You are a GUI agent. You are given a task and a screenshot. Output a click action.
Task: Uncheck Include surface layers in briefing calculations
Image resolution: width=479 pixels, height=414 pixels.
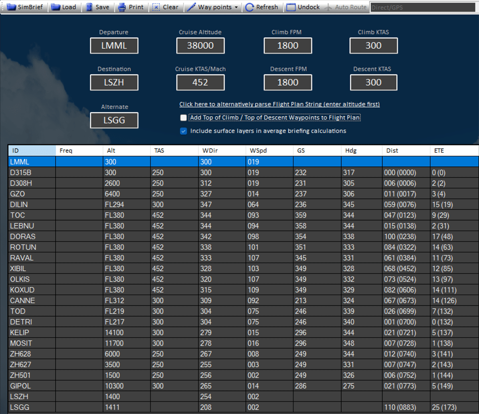click(x=183, y=131)
